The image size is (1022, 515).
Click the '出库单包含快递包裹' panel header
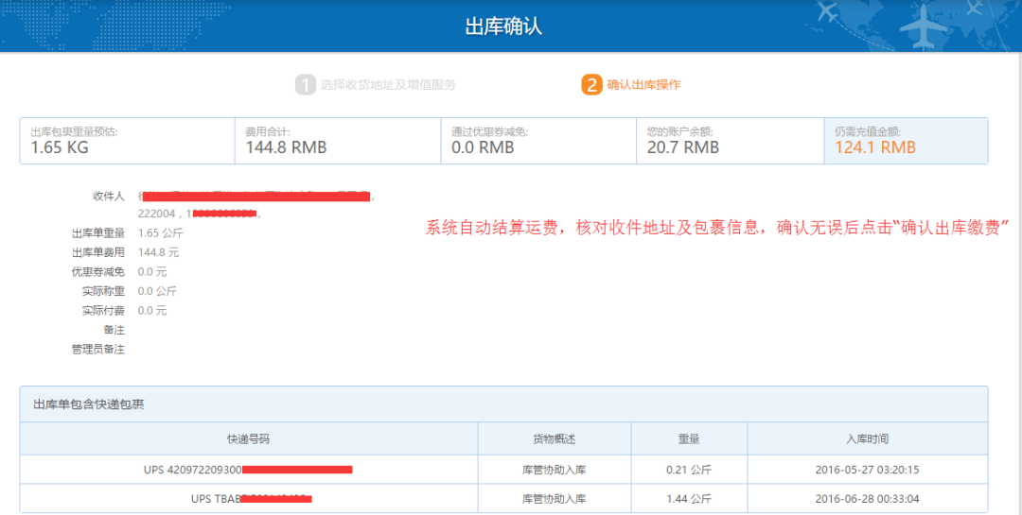coord(503,404)
